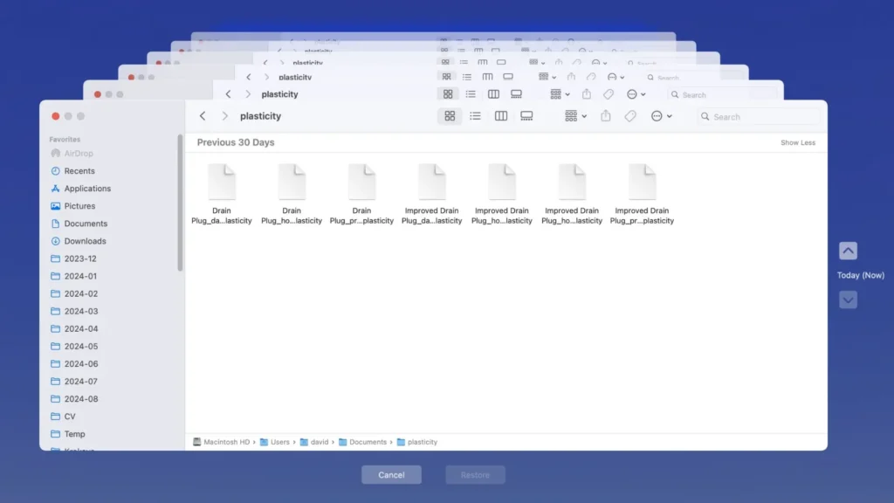
Task: Click the Time Machine down arrow
Action: 848,300
